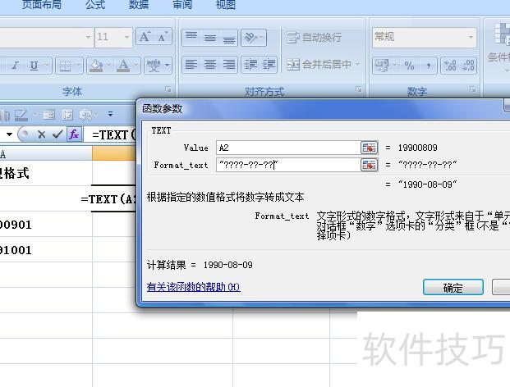Open phonetic guide wén button
Screen dimensions: 510x387
click(154, 66)
